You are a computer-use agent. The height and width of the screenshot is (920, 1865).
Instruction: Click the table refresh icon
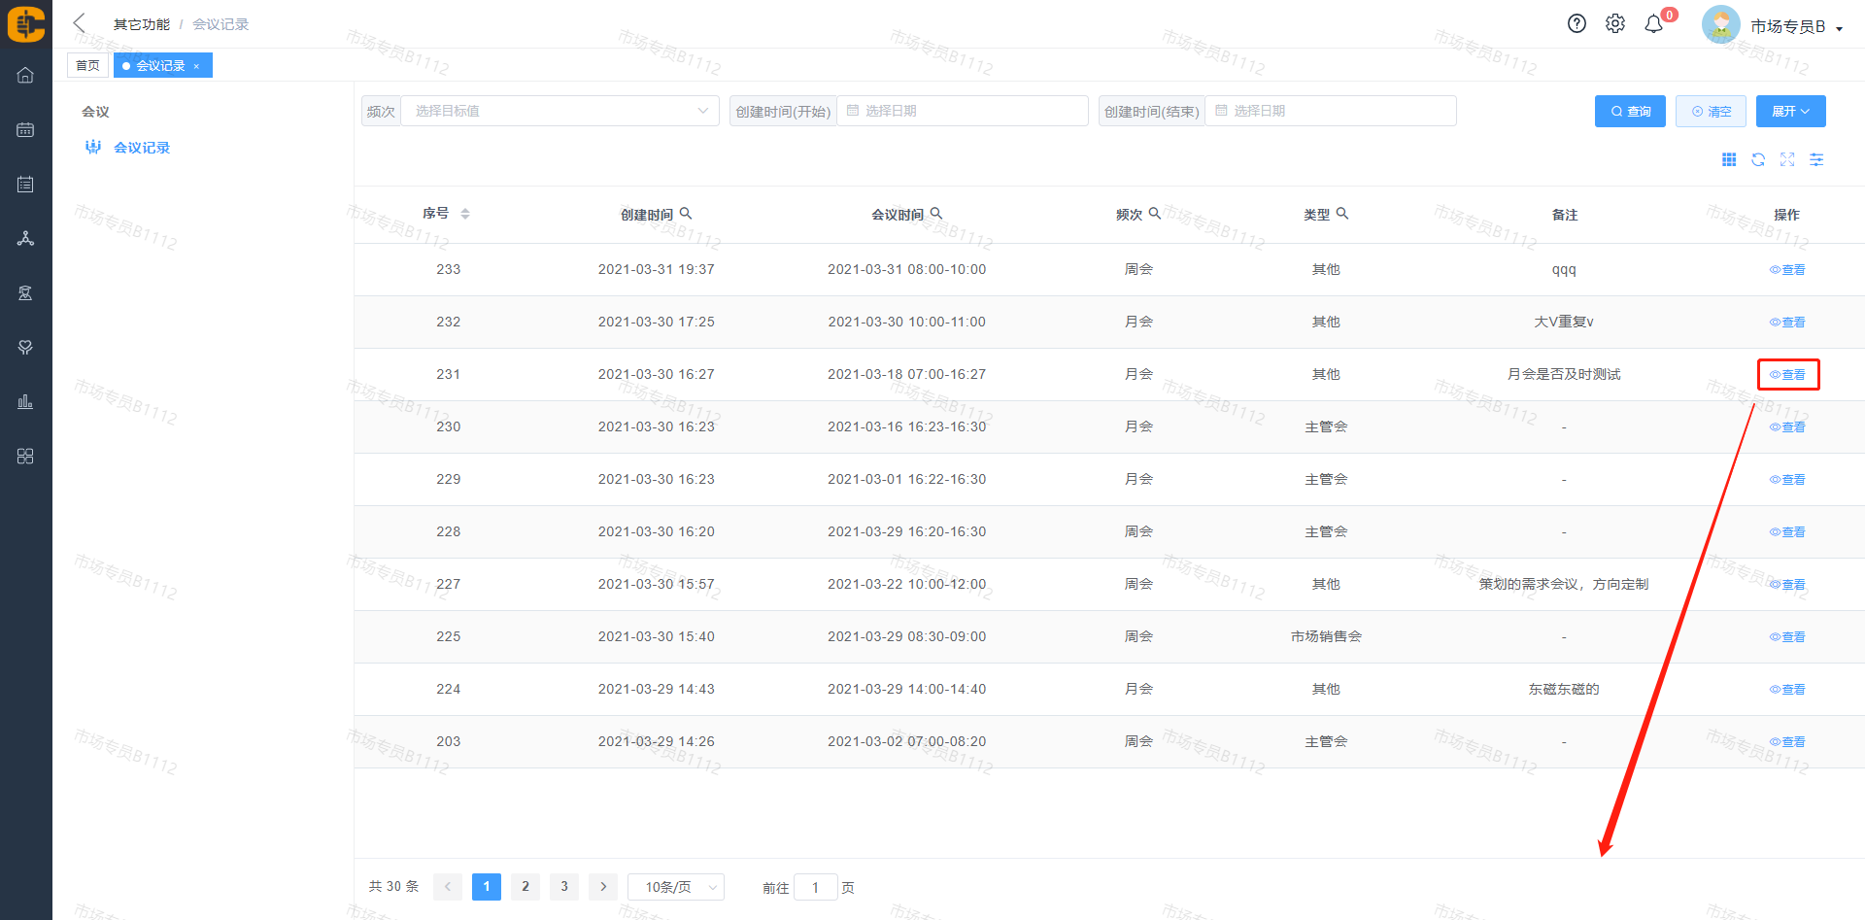pos(1758,160)
